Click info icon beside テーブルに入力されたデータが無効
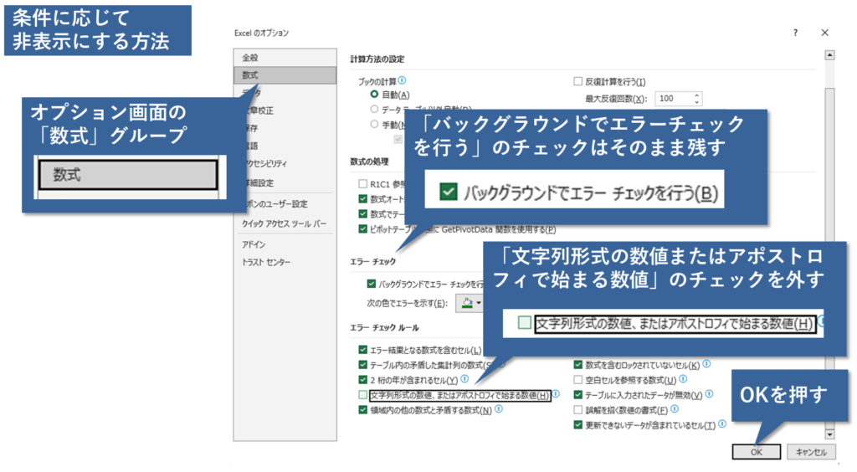 (x=708, y=394)
